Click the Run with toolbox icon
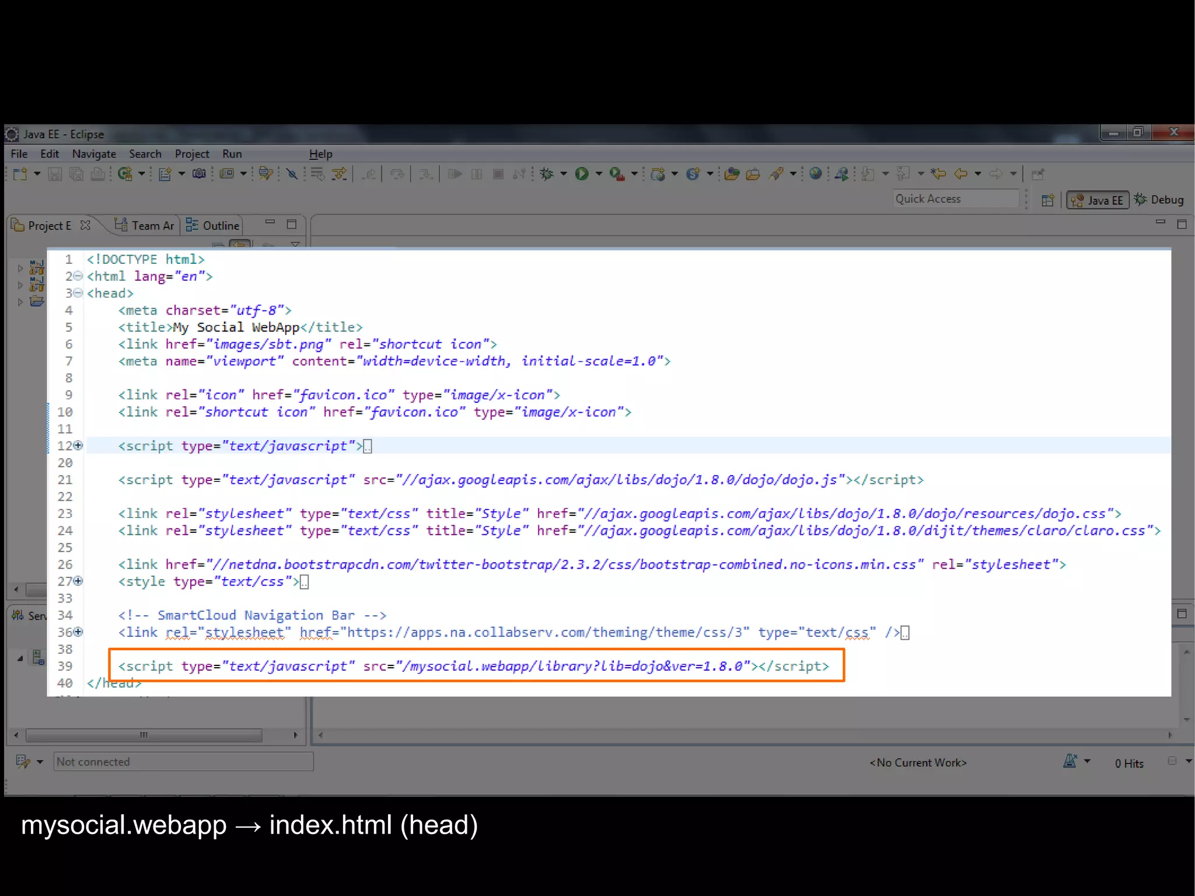1195x896 pixels. 617,174
